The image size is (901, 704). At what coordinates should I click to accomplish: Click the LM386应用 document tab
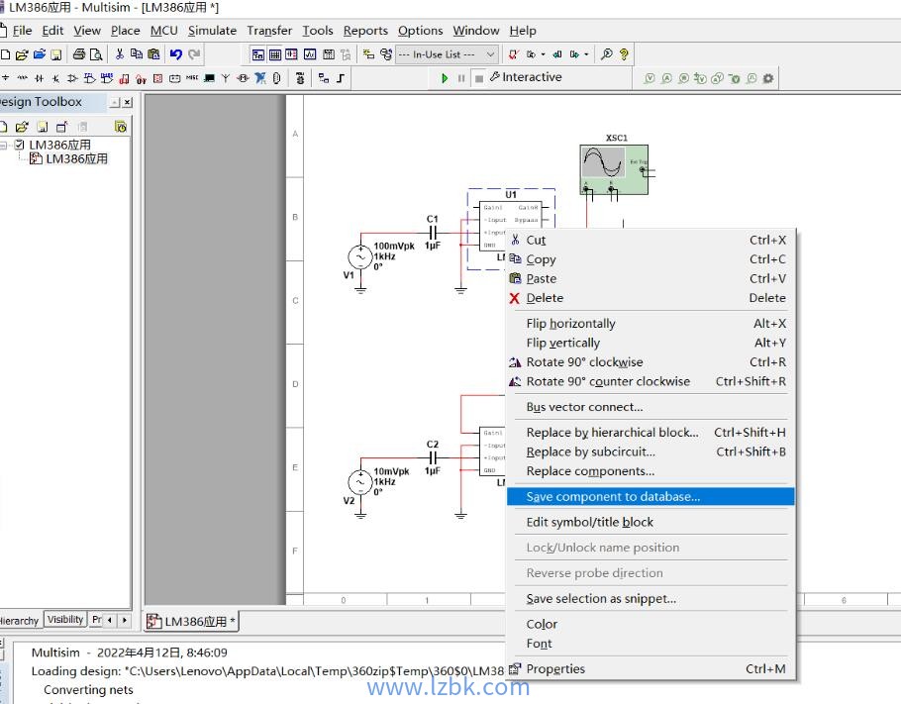191,621
